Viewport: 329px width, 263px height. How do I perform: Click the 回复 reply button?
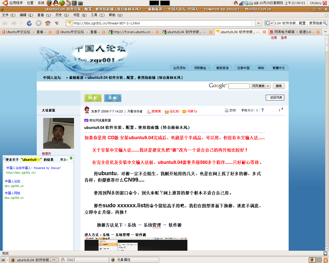click(x=93, y=98)
